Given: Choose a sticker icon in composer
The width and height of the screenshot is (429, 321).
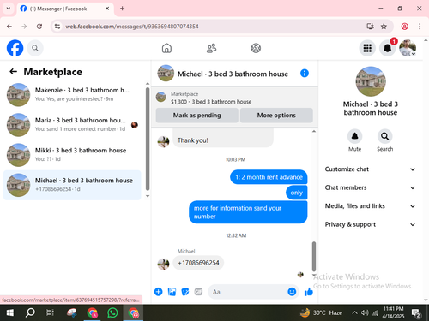Looking at the screenshot, I should click(185, 292).
